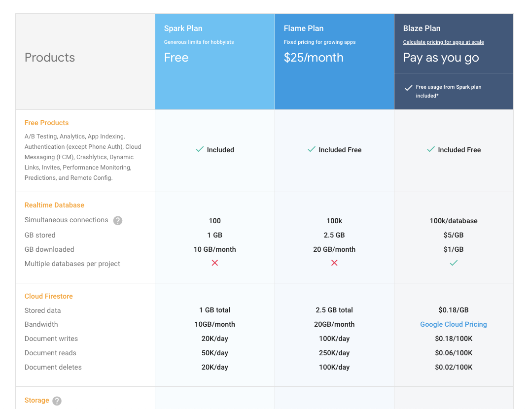This screenshot has height=409, width=527.
Task: Click the checkmark beside Blaze Plan Included Free
Action: pyautogui.click(x=431, y=149)
